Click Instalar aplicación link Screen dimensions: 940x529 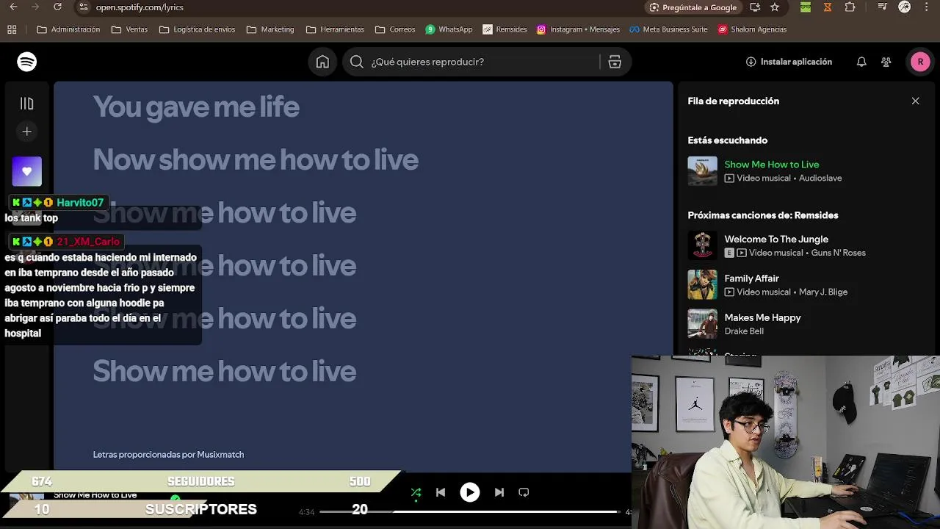tap(789, 62)
